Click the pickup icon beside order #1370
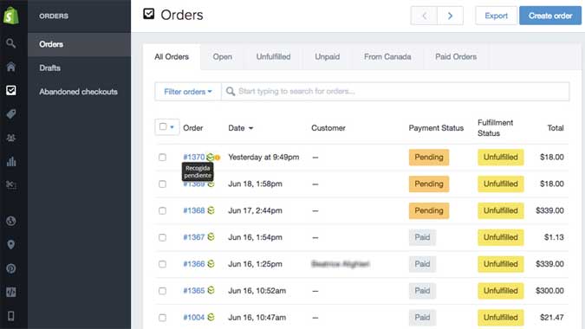 coord(210,158)
